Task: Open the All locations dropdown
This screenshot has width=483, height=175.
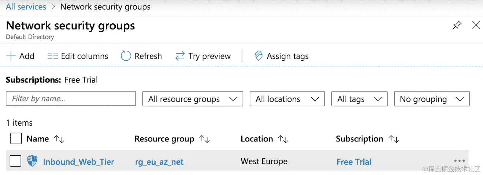Action: [287, 99]
